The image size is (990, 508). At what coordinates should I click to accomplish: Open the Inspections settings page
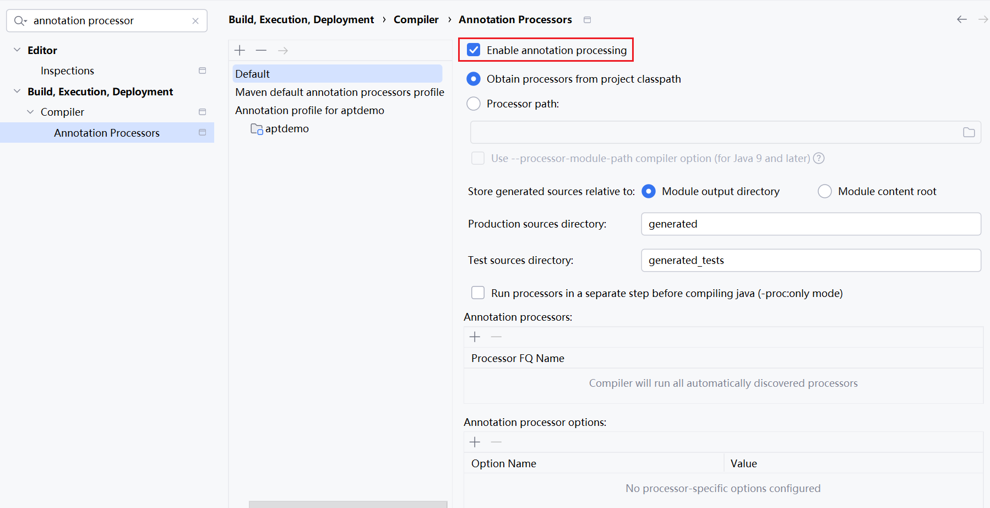(x=67, y=71)
